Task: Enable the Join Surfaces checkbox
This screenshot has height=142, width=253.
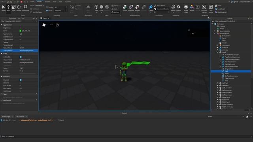Action: (x=31, y=12)
